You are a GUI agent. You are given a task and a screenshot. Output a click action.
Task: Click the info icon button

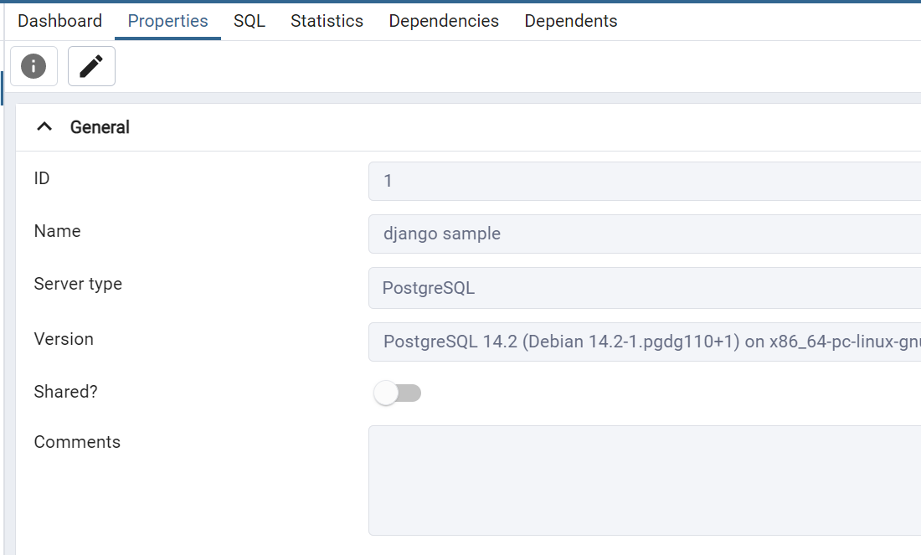click(x=34, y=66)
